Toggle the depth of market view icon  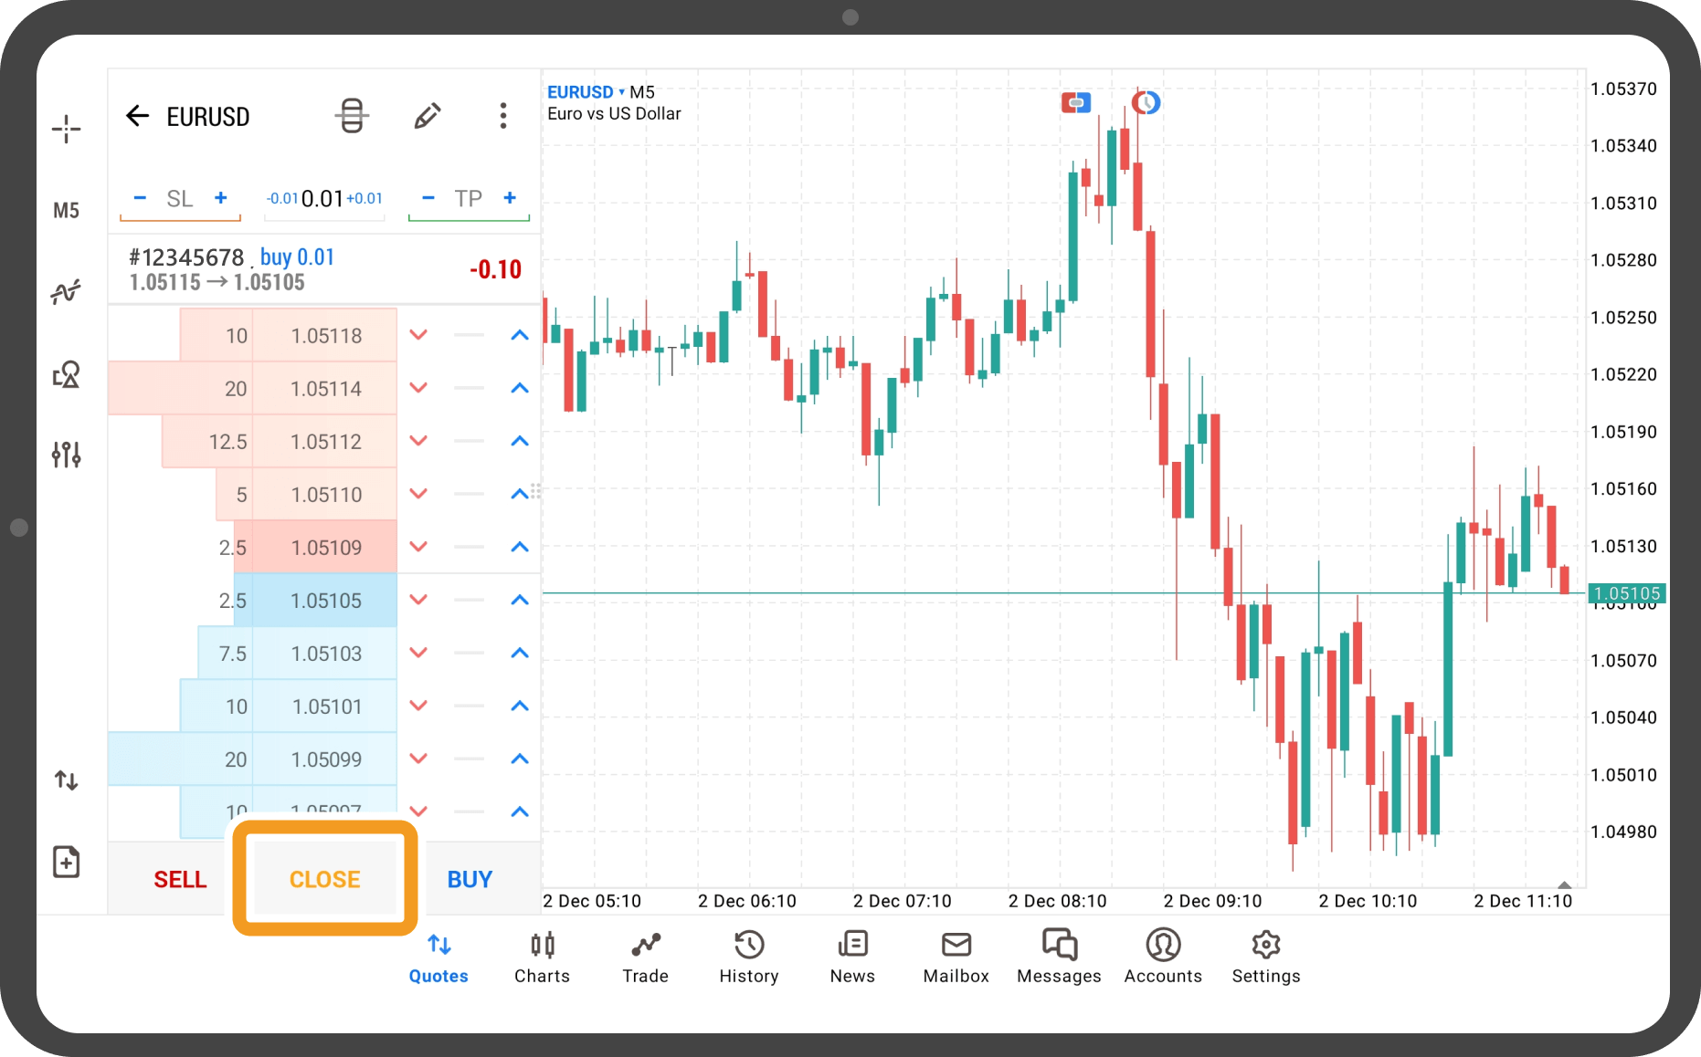point(352,116)
